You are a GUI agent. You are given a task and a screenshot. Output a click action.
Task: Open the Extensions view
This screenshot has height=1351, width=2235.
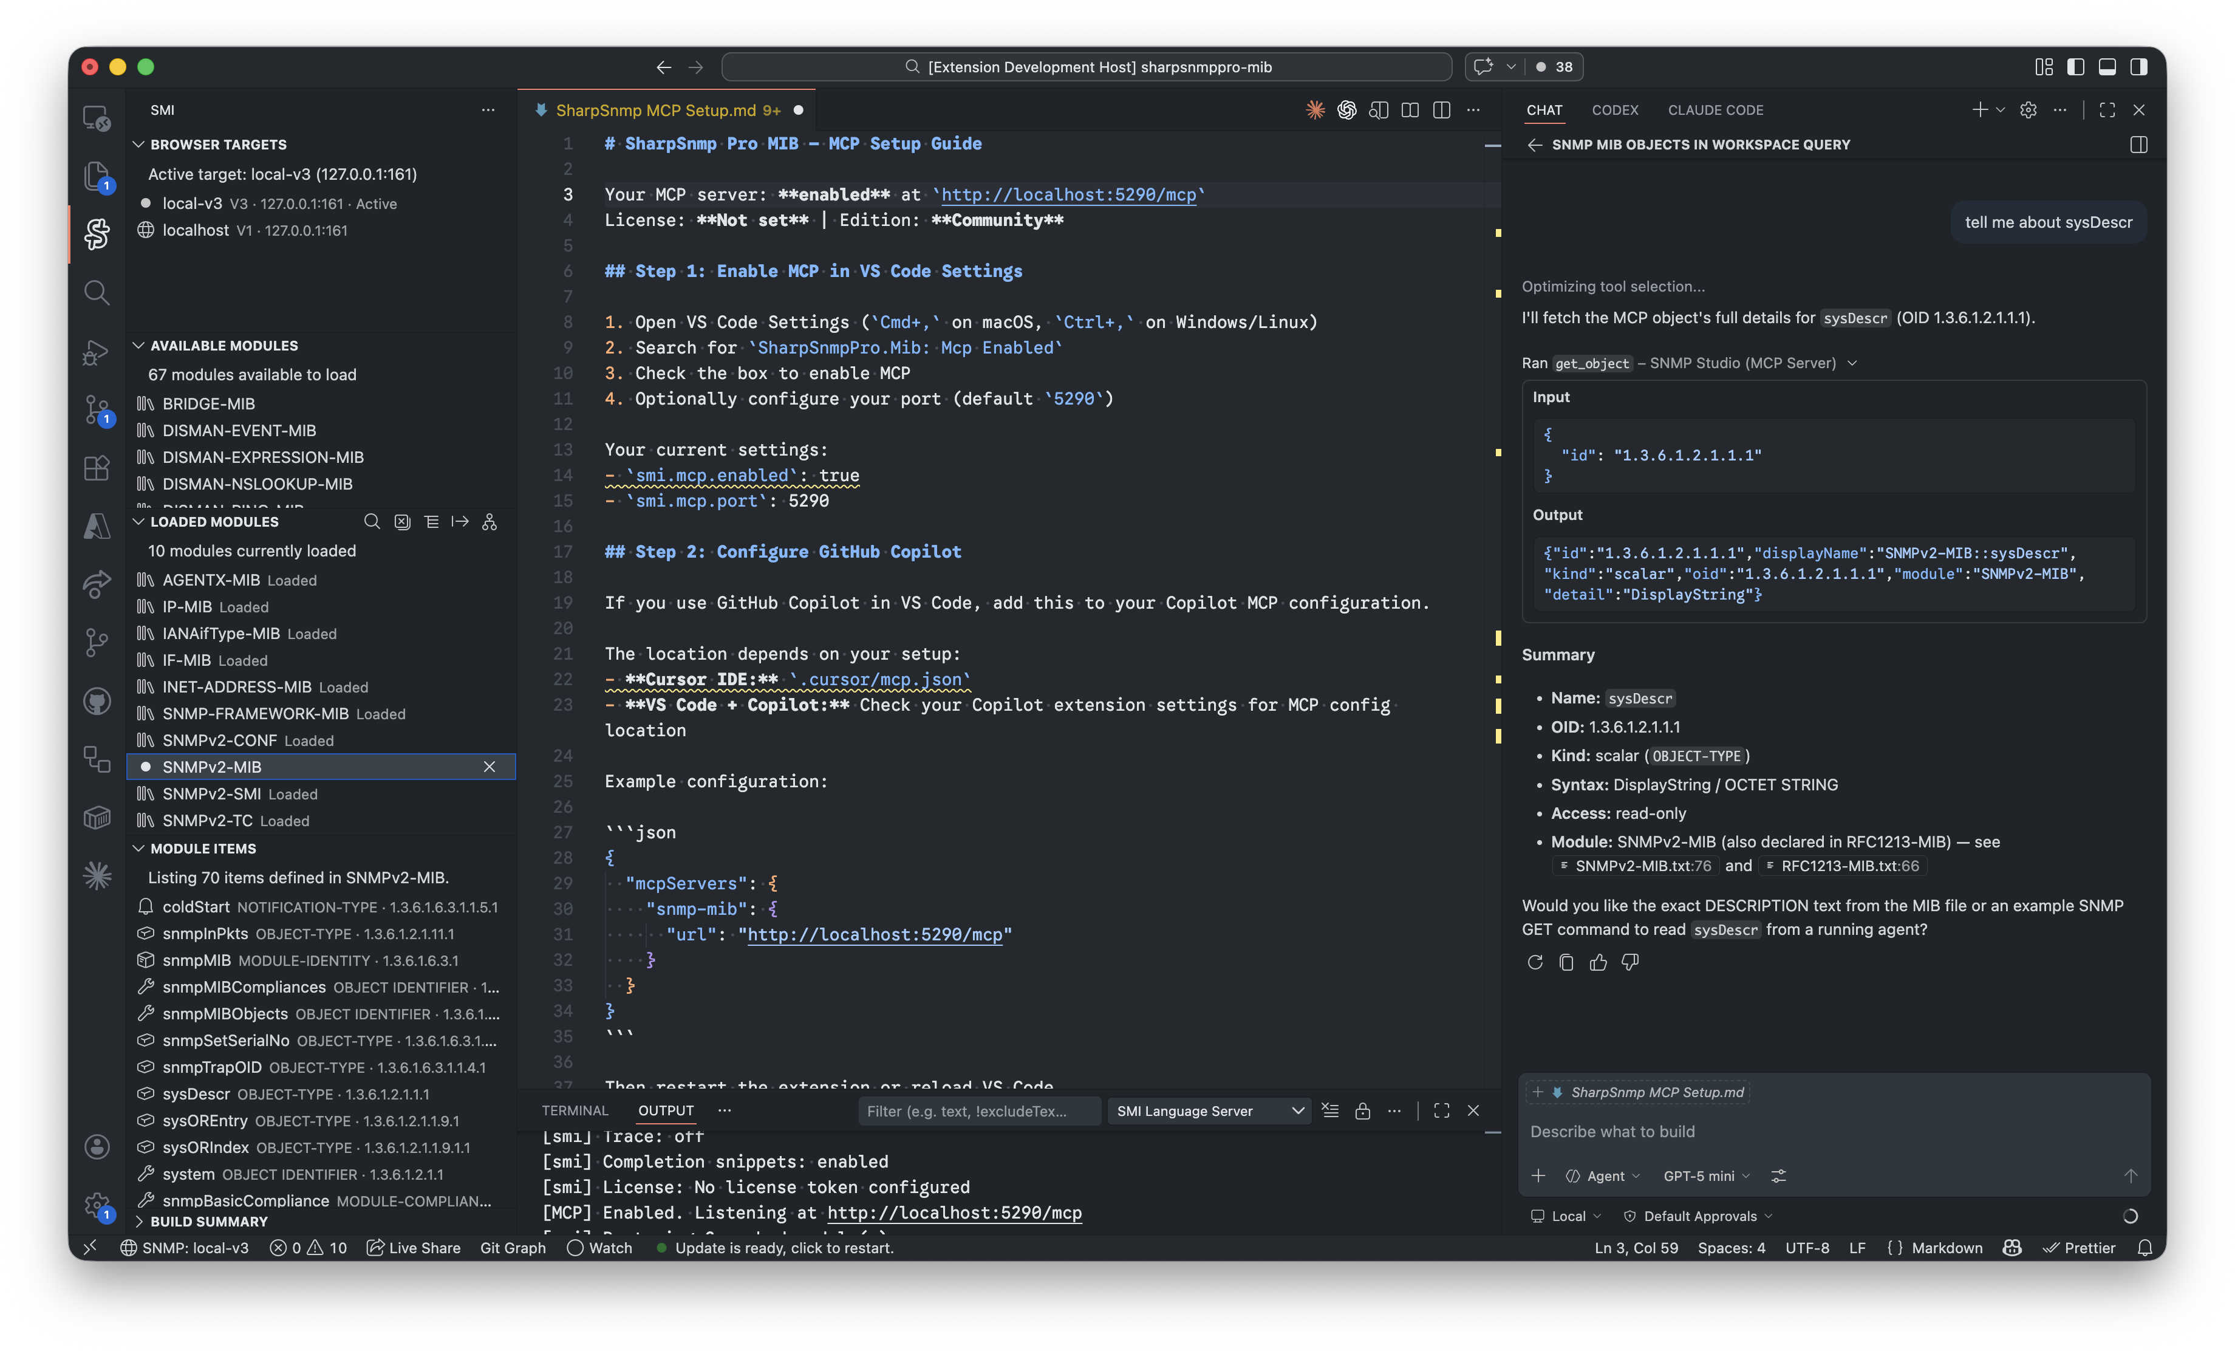pyautogui.click(x=97, y=468)
